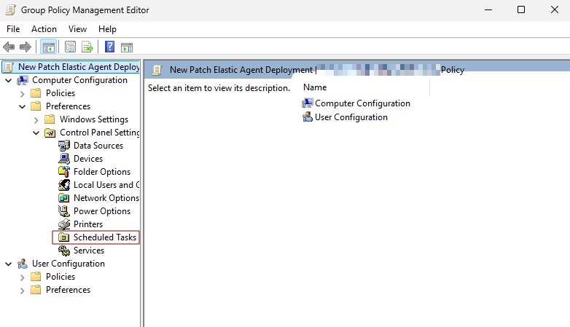Screen dimensions: 570x327
Task: Open the View menu
Action: (77, 29)
